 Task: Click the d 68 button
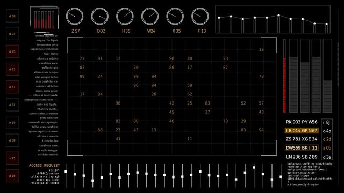12,16
